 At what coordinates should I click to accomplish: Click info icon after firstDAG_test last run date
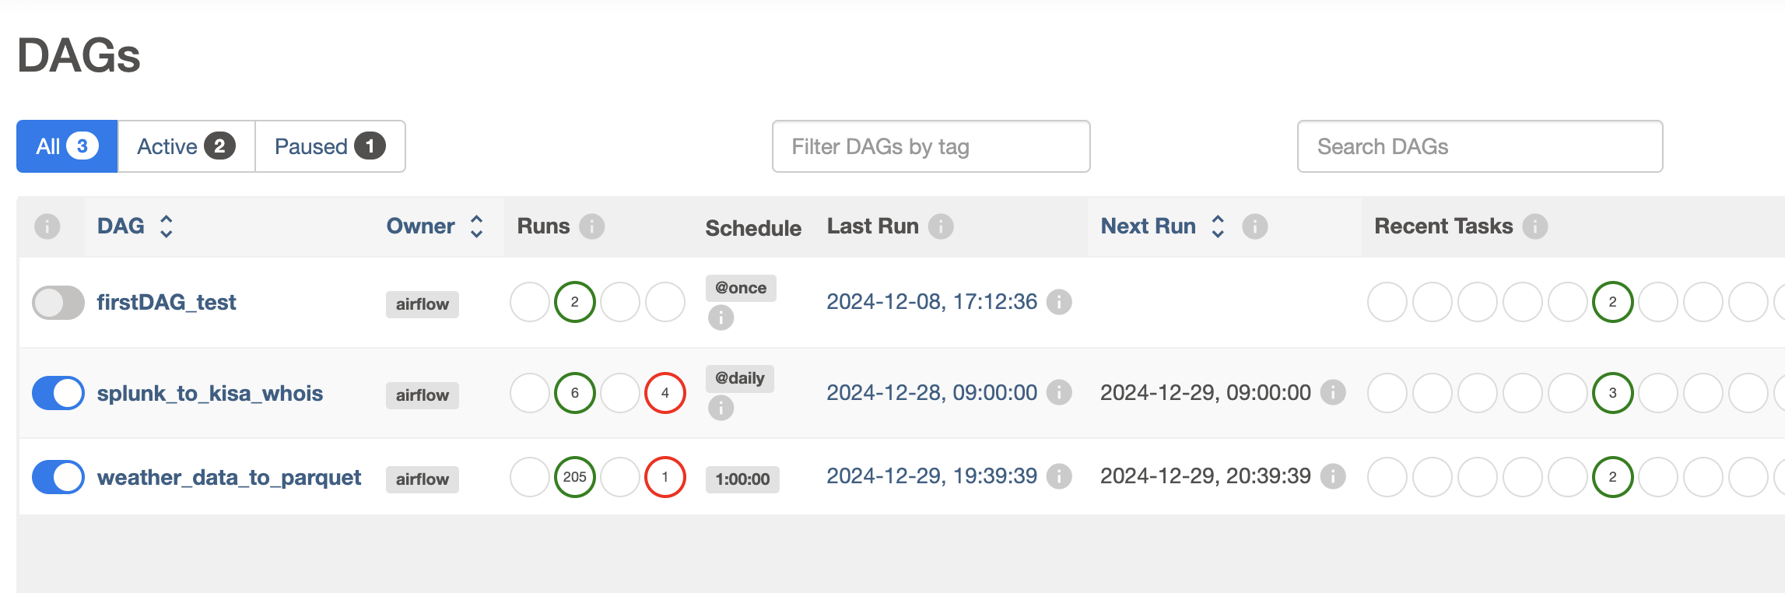[x=1058, y=302]
